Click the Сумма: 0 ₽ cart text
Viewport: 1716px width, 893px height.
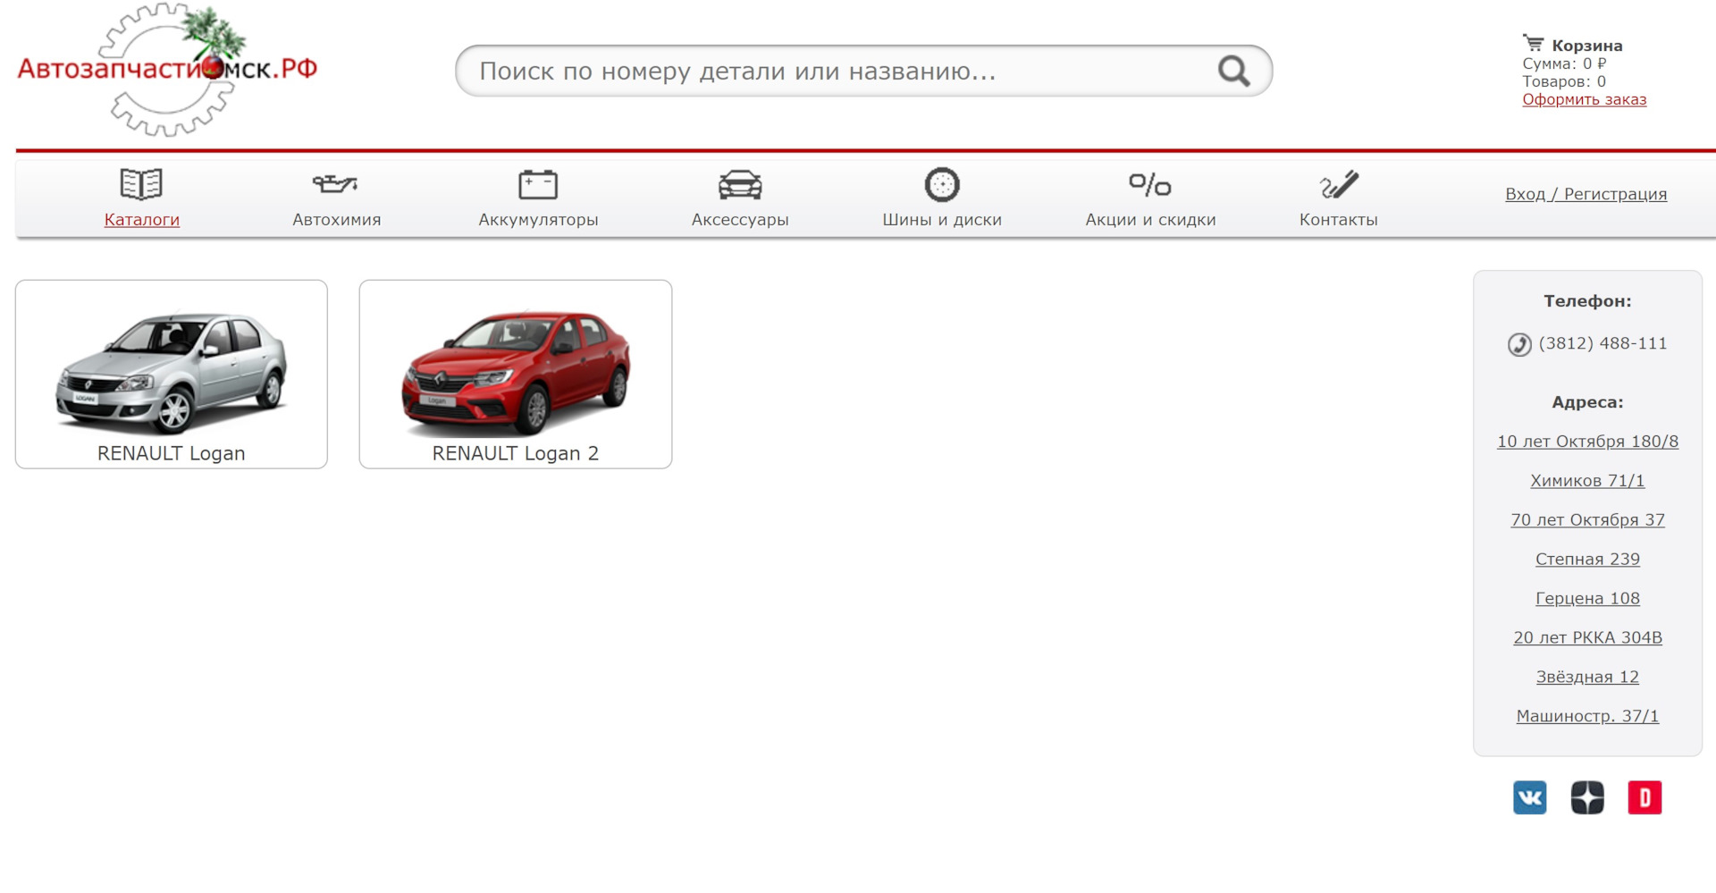coord(1564,63)
